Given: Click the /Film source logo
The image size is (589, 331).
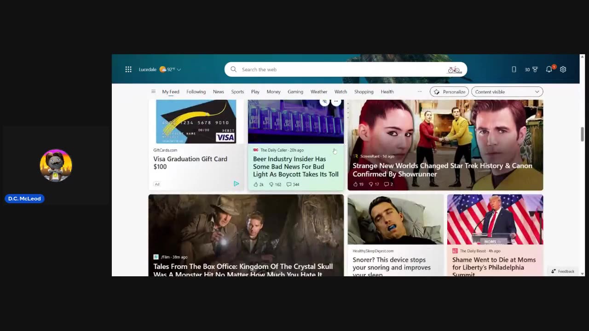Looking at the screenshot, I should click(x=156, y=257).
